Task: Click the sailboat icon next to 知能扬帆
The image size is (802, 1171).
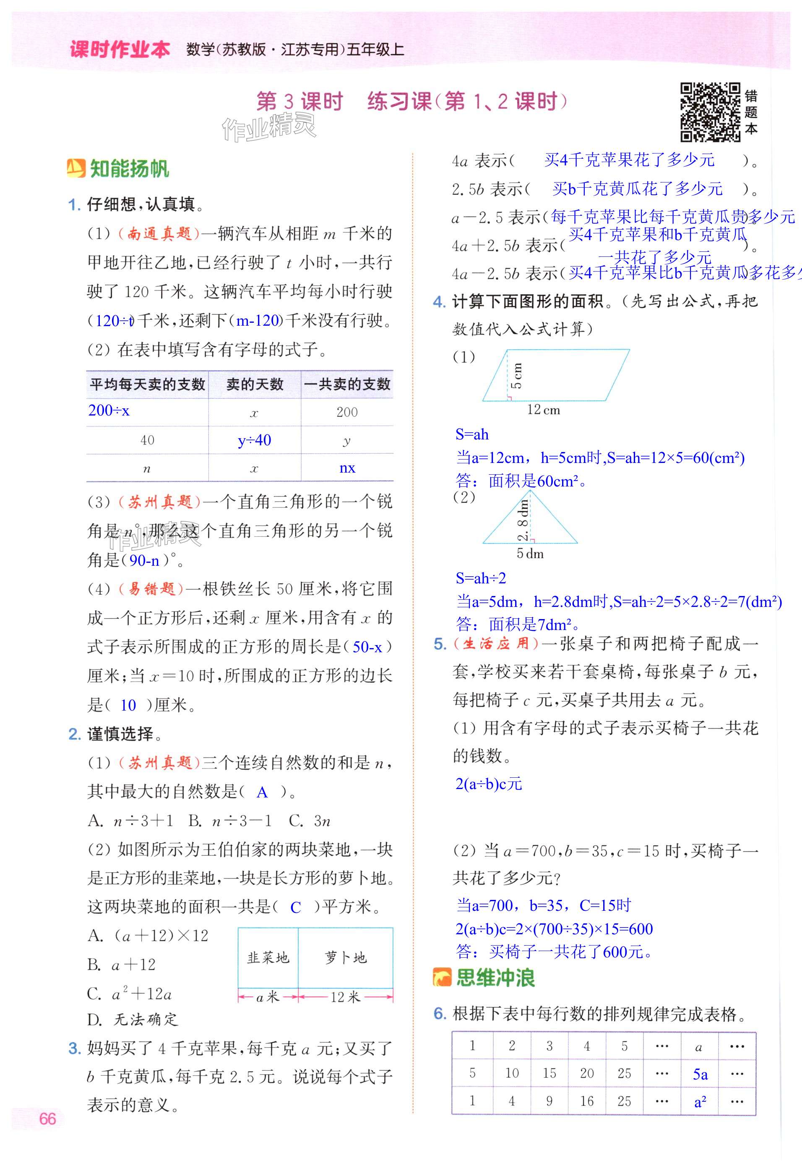Action: pyautogui.click(x=76, y=168)
